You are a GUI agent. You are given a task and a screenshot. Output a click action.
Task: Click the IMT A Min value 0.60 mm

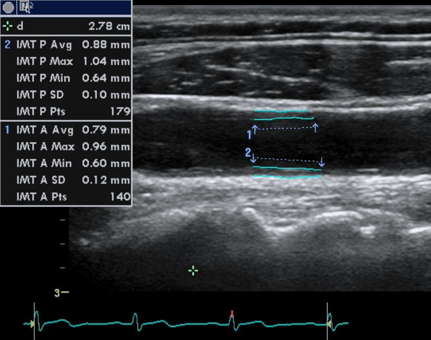coord(106,163)
